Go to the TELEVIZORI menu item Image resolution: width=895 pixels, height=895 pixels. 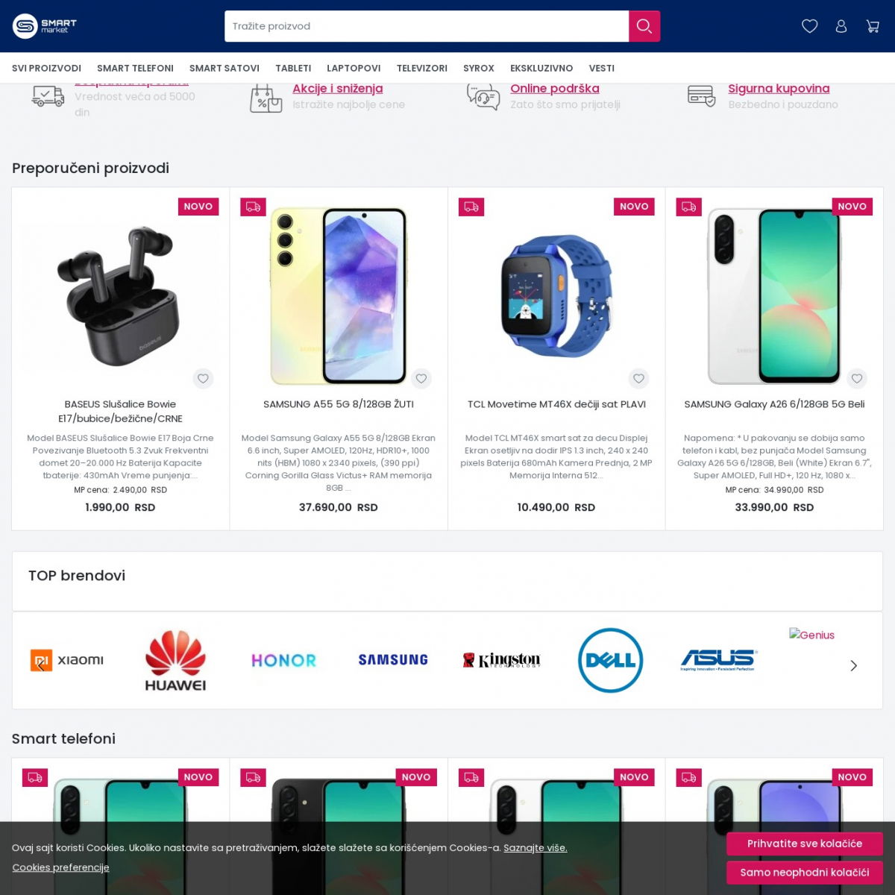422,68
